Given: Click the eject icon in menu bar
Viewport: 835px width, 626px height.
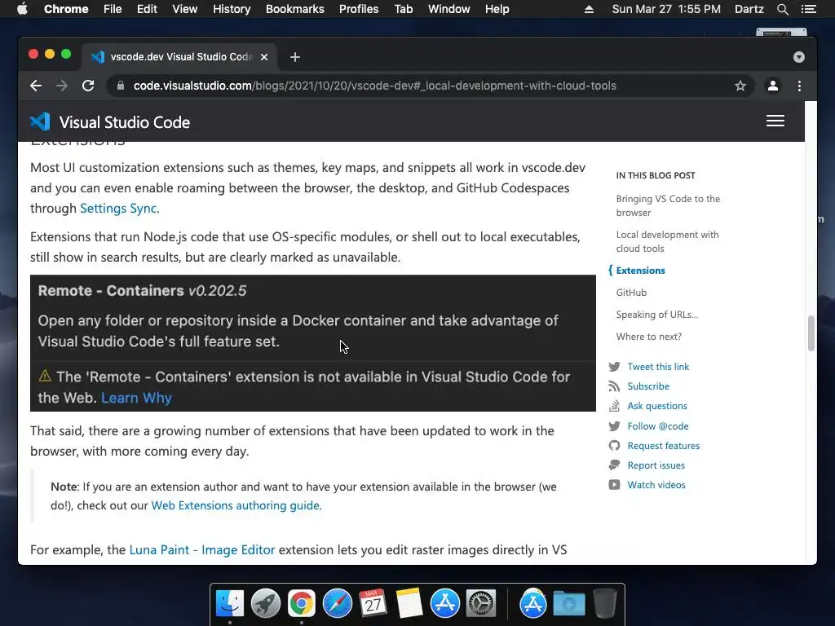Looking at the screenshot, I should tap(589, 9).
